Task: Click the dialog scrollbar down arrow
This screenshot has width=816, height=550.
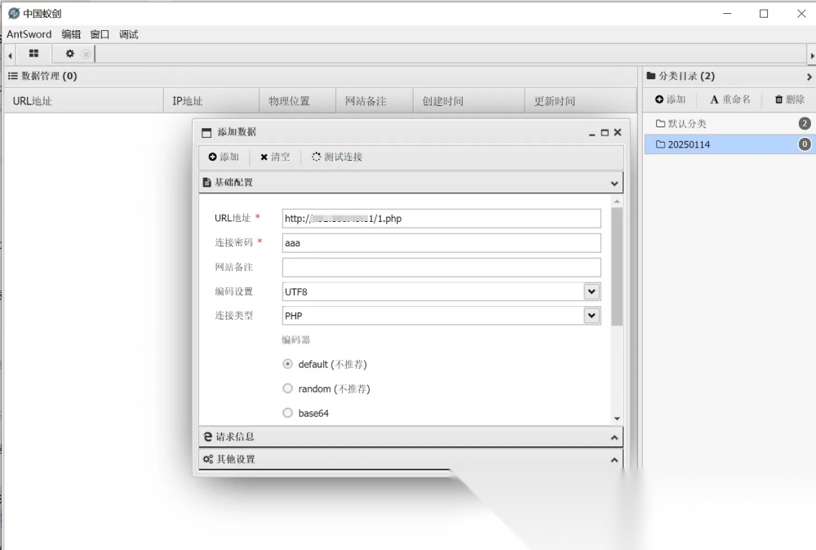Action: [617, 419]
